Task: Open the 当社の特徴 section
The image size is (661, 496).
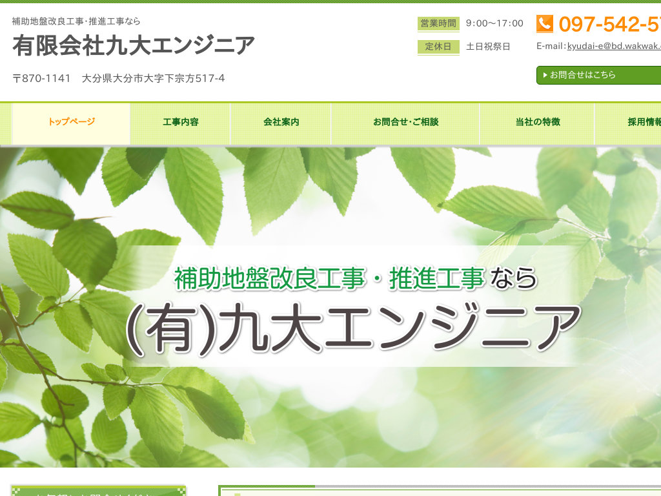Action: (x=535, y=123)
